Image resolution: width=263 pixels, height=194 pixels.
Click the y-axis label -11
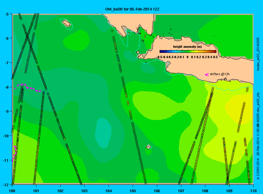(6, 160)
